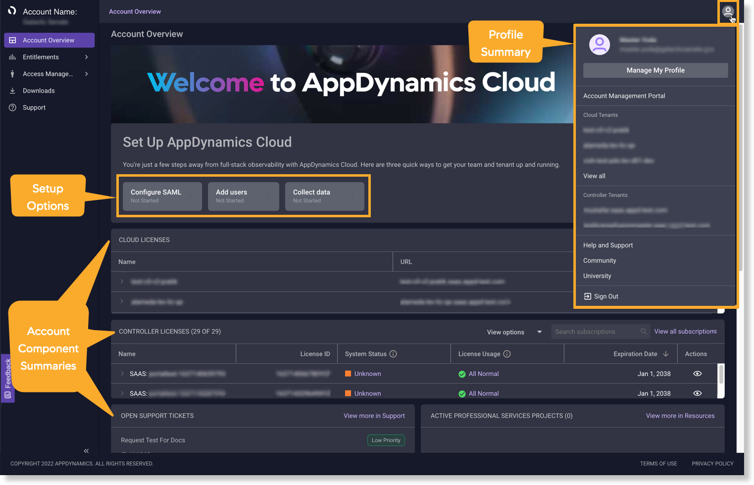
Task: Click the Account Overview breadcrumb in top bar
Action: point(135,11)
